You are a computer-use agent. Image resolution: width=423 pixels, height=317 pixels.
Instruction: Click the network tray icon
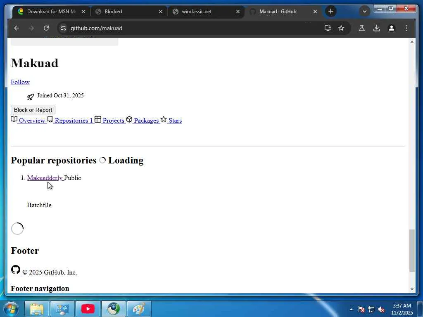click(x=371, y=310)
